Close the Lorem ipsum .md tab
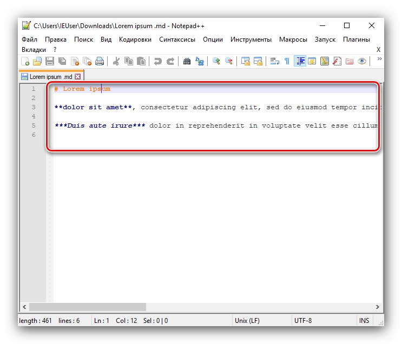 [x=78, y=77]
